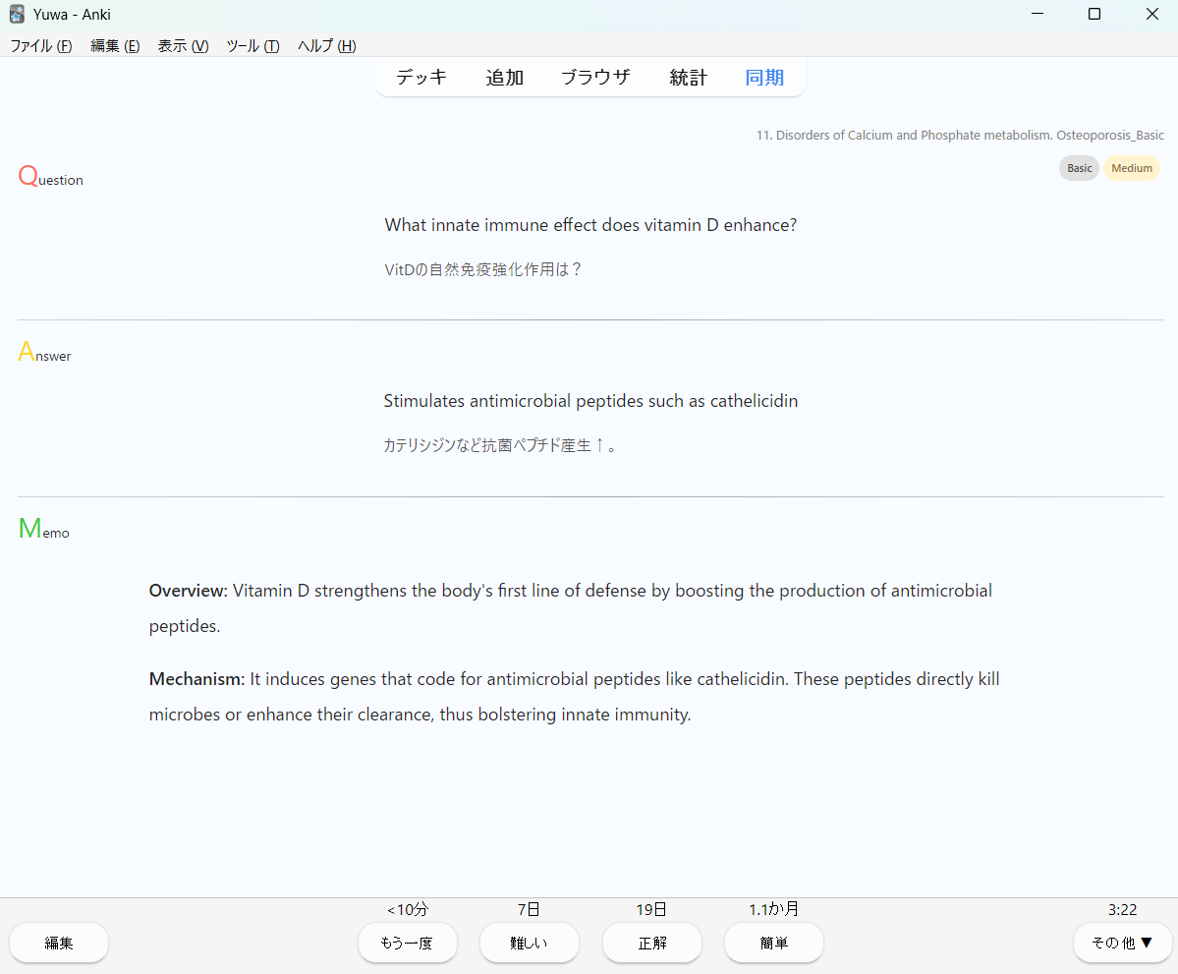
Task: Rate card 正解 (Good)
Action: click(651, 943)
